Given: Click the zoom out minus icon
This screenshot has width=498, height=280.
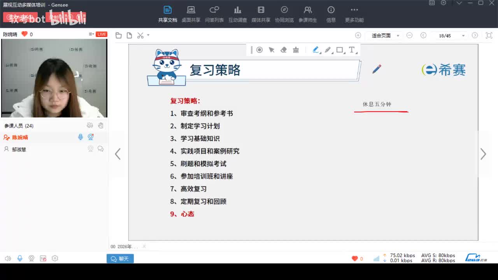Looking at the screenshot, I should pos(409,35).
